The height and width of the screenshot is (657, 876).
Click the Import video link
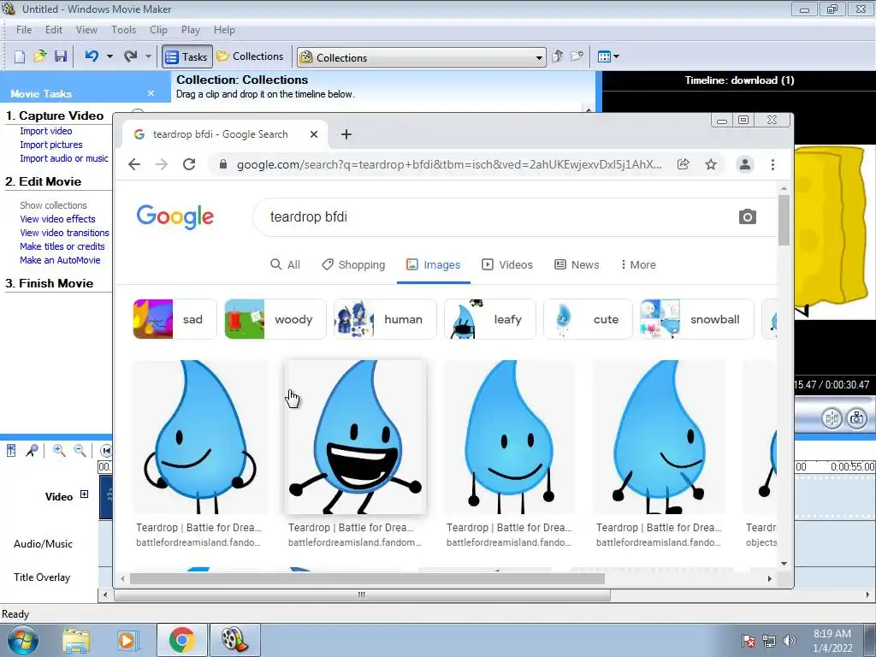pyautogui.click(x=46, y=131)
